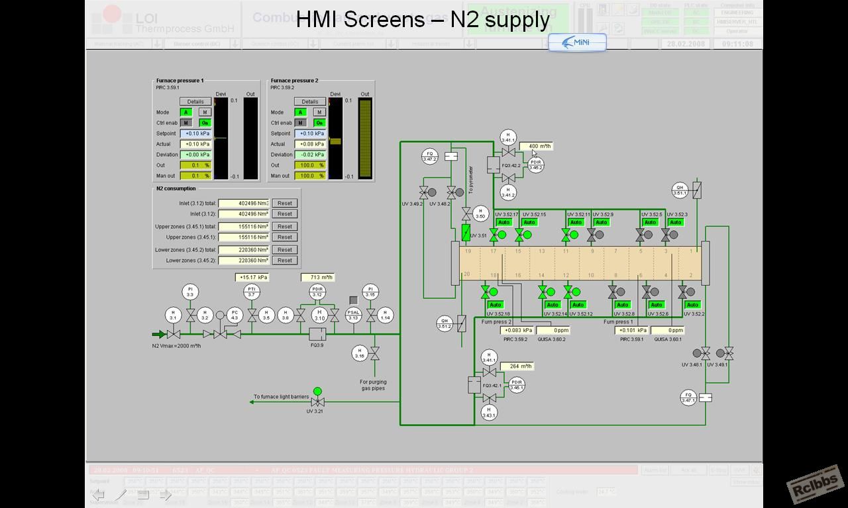This screenshot has width=848, height=508.
Task: Reset Inlet (3.12) total counter
Action: [285, 204]
